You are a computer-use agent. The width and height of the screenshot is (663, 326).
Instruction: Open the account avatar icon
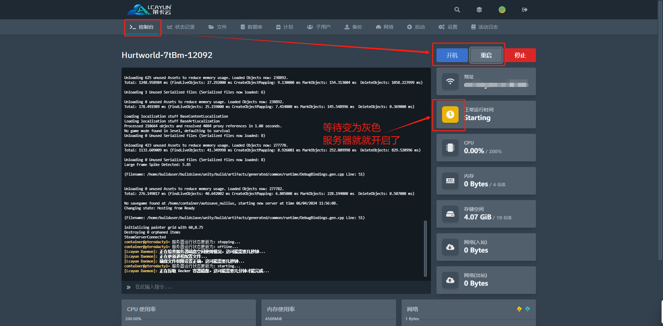502,10
